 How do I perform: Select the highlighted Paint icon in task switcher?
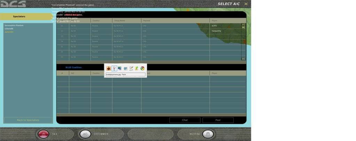pos(114,68)
